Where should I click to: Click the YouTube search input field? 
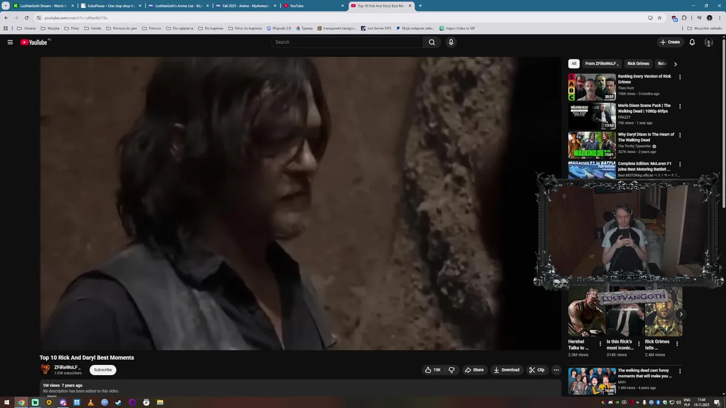coord(347,42)
